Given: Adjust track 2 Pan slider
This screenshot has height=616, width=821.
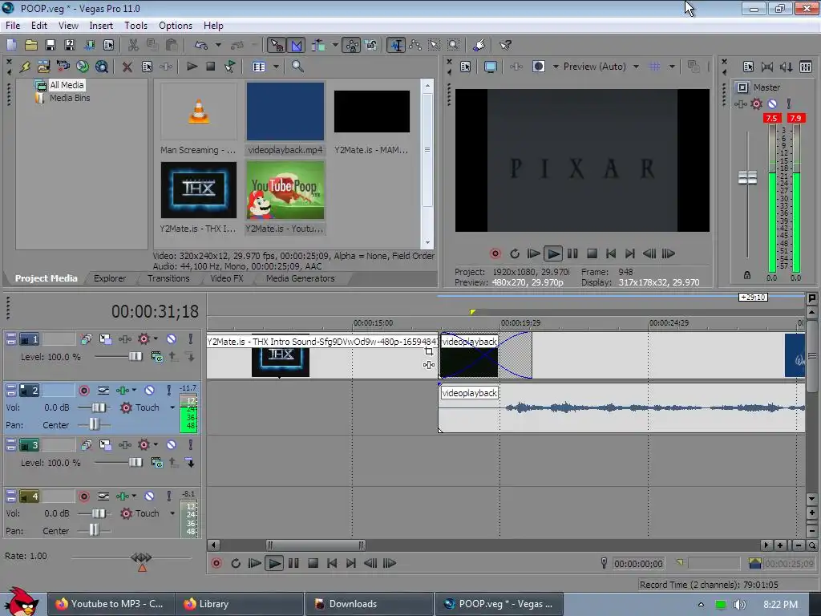Looking at the screenshot, I should tap(94, 424).
